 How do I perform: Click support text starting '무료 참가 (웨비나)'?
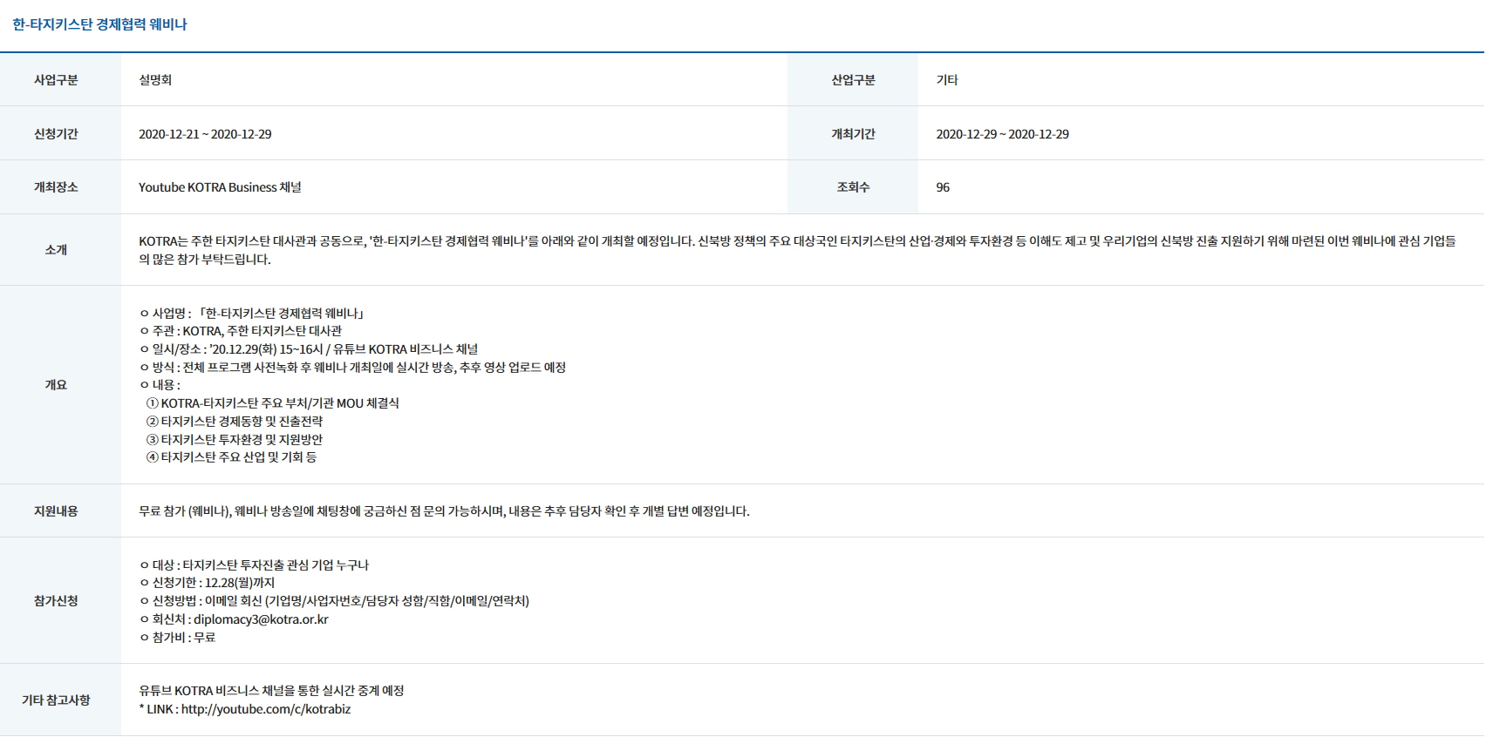click(444, 511)
